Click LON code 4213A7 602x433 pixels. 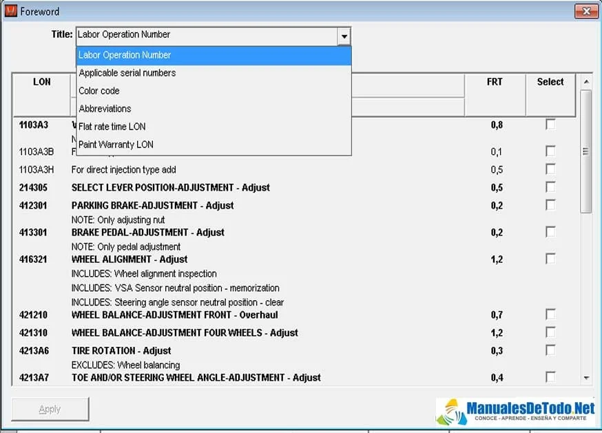(34, 378)
